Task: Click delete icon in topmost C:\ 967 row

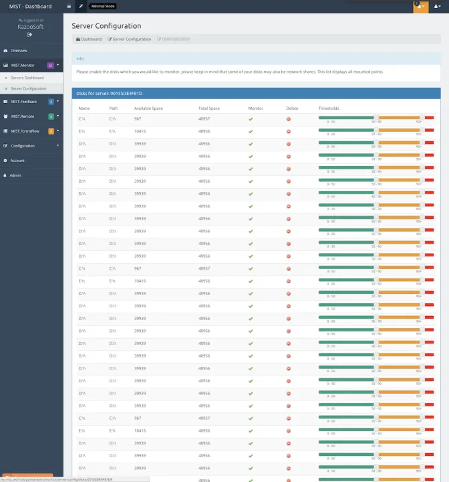Action: click(289, 119)
